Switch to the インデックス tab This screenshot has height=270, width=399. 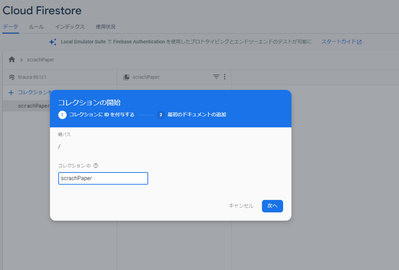[x=69, y=26]
